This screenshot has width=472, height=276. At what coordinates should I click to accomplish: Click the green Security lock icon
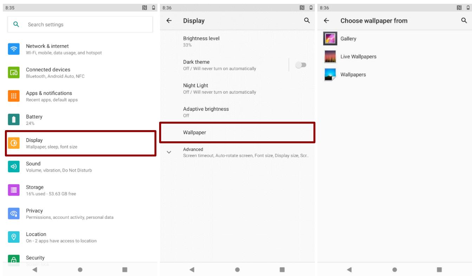tap(14, 260)
